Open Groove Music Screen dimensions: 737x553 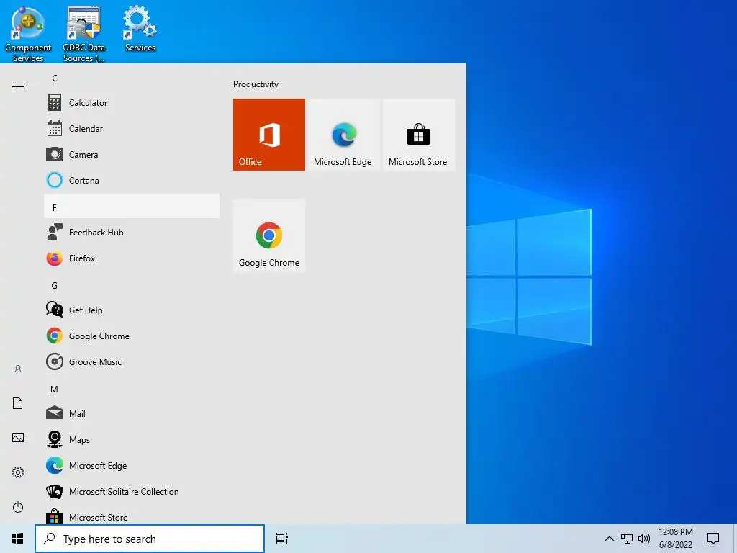(x=132, y=361)
